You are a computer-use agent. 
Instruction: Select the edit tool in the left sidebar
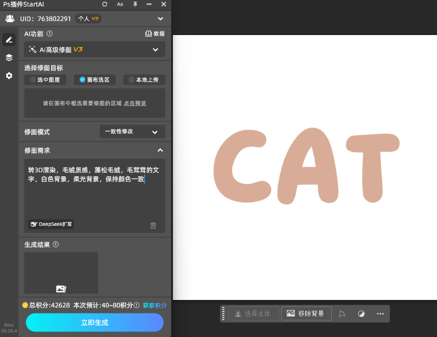point(9,39)
